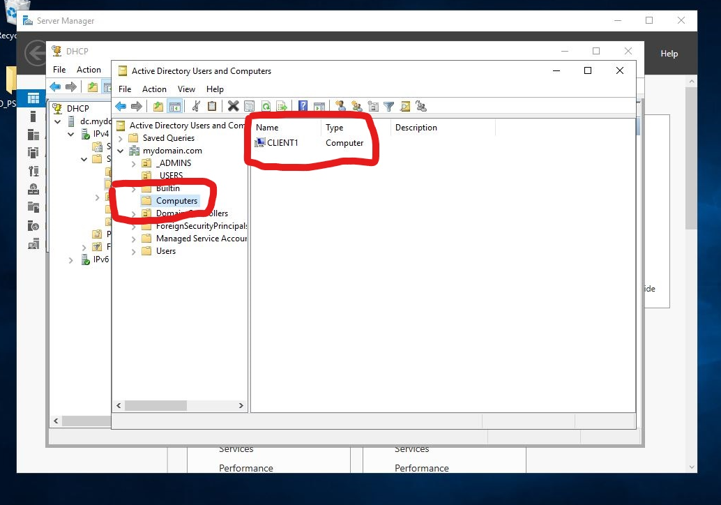Viewport: 721px width, 505px height.
Task: Click the blue Help question mark icon
Action: pyautogui.click(x=303, y=107)
